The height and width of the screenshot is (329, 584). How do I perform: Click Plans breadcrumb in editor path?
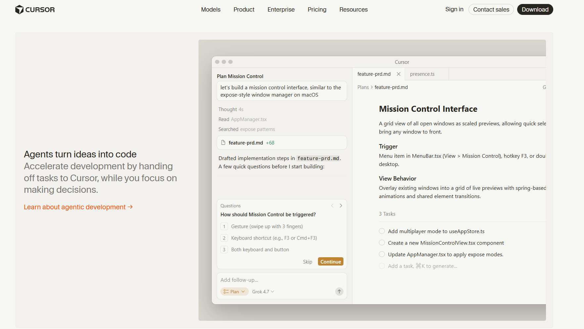(x=363, y=87)
